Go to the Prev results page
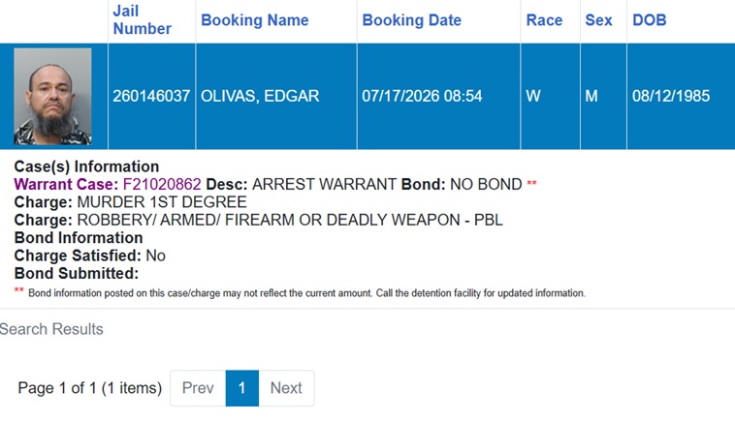Viewport: 735px width, 422px height. [198, 388]
